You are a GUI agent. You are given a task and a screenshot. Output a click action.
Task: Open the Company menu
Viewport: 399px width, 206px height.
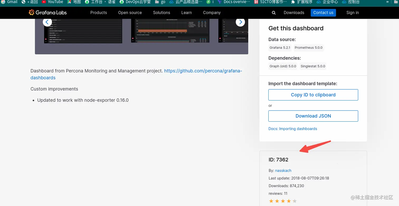tap(212, 13)
